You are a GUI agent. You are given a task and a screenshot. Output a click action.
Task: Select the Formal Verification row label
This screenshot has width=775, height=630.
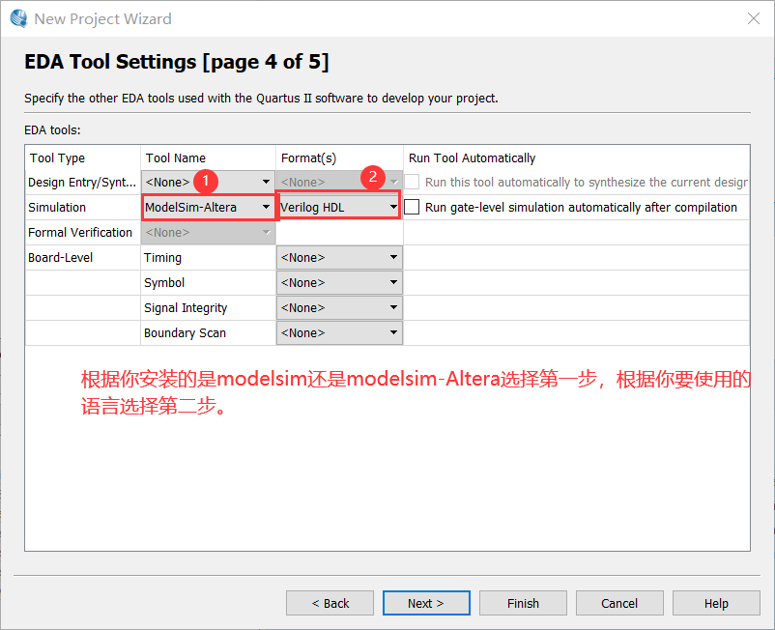click(80, 232)
